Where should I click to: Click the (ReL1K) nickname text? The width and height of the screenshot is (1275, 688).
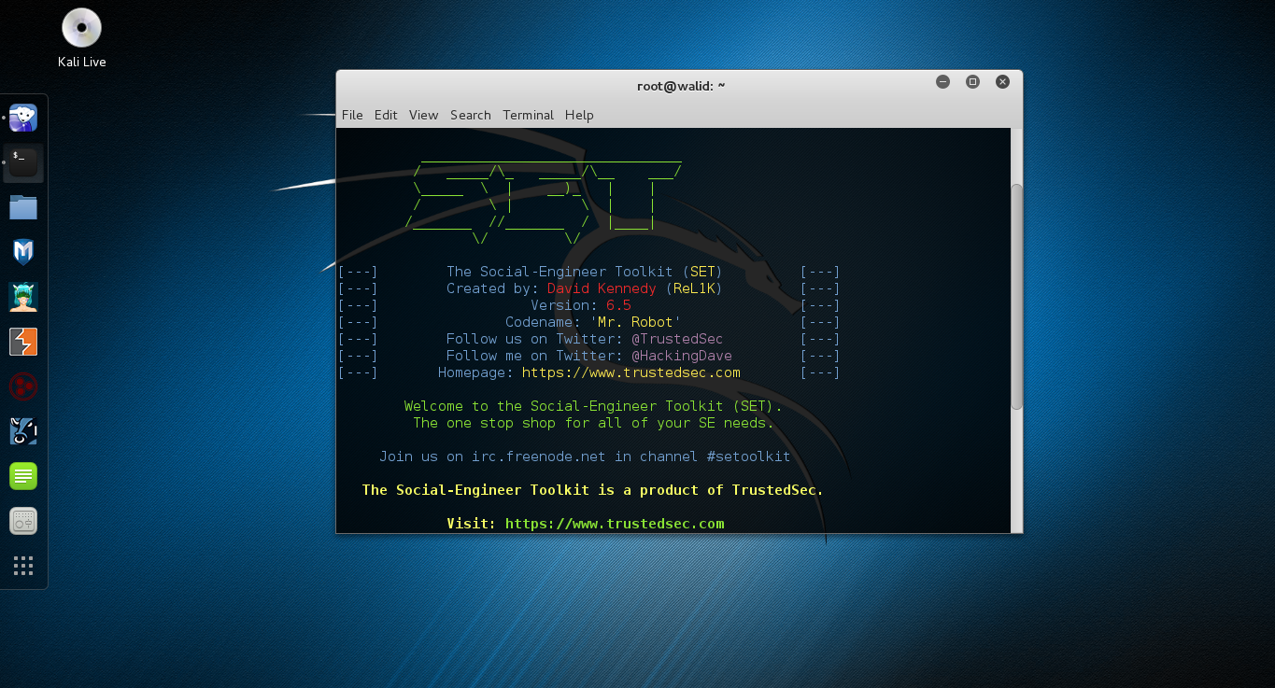(694, 288)
